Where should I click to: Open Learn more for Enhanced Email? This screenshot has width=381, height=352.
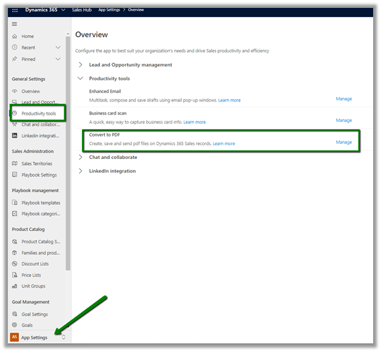(229, 100)
